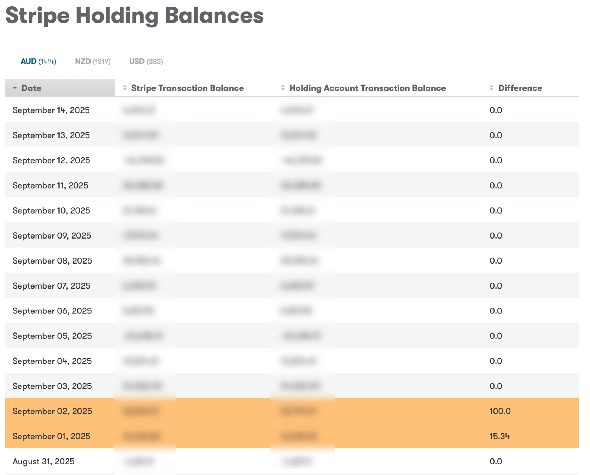Screen dimensions: 590x475
Task: Switch to the NZD currency tab
Action: pyautogui.click(x=93, y=61)
